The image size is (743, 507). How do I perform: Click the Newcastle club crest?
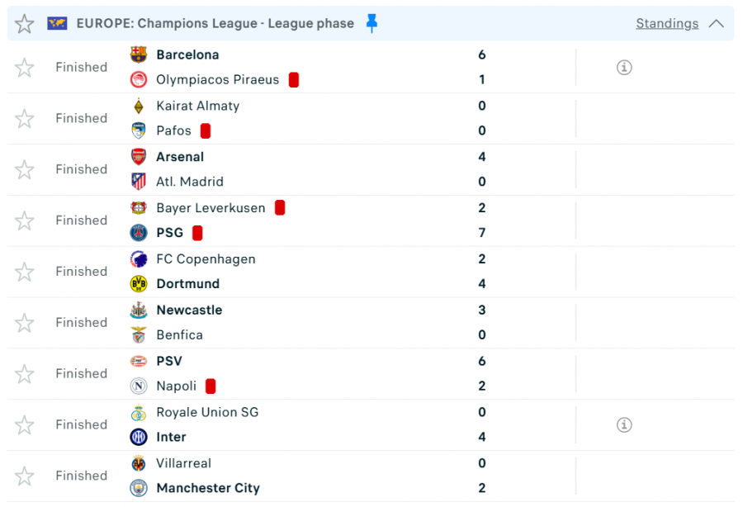coord(139,310)
